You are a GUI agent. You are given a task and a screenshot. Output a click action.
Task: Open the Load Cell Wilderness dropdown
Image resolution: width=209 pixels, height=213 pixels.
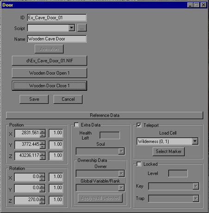point(195,141)
